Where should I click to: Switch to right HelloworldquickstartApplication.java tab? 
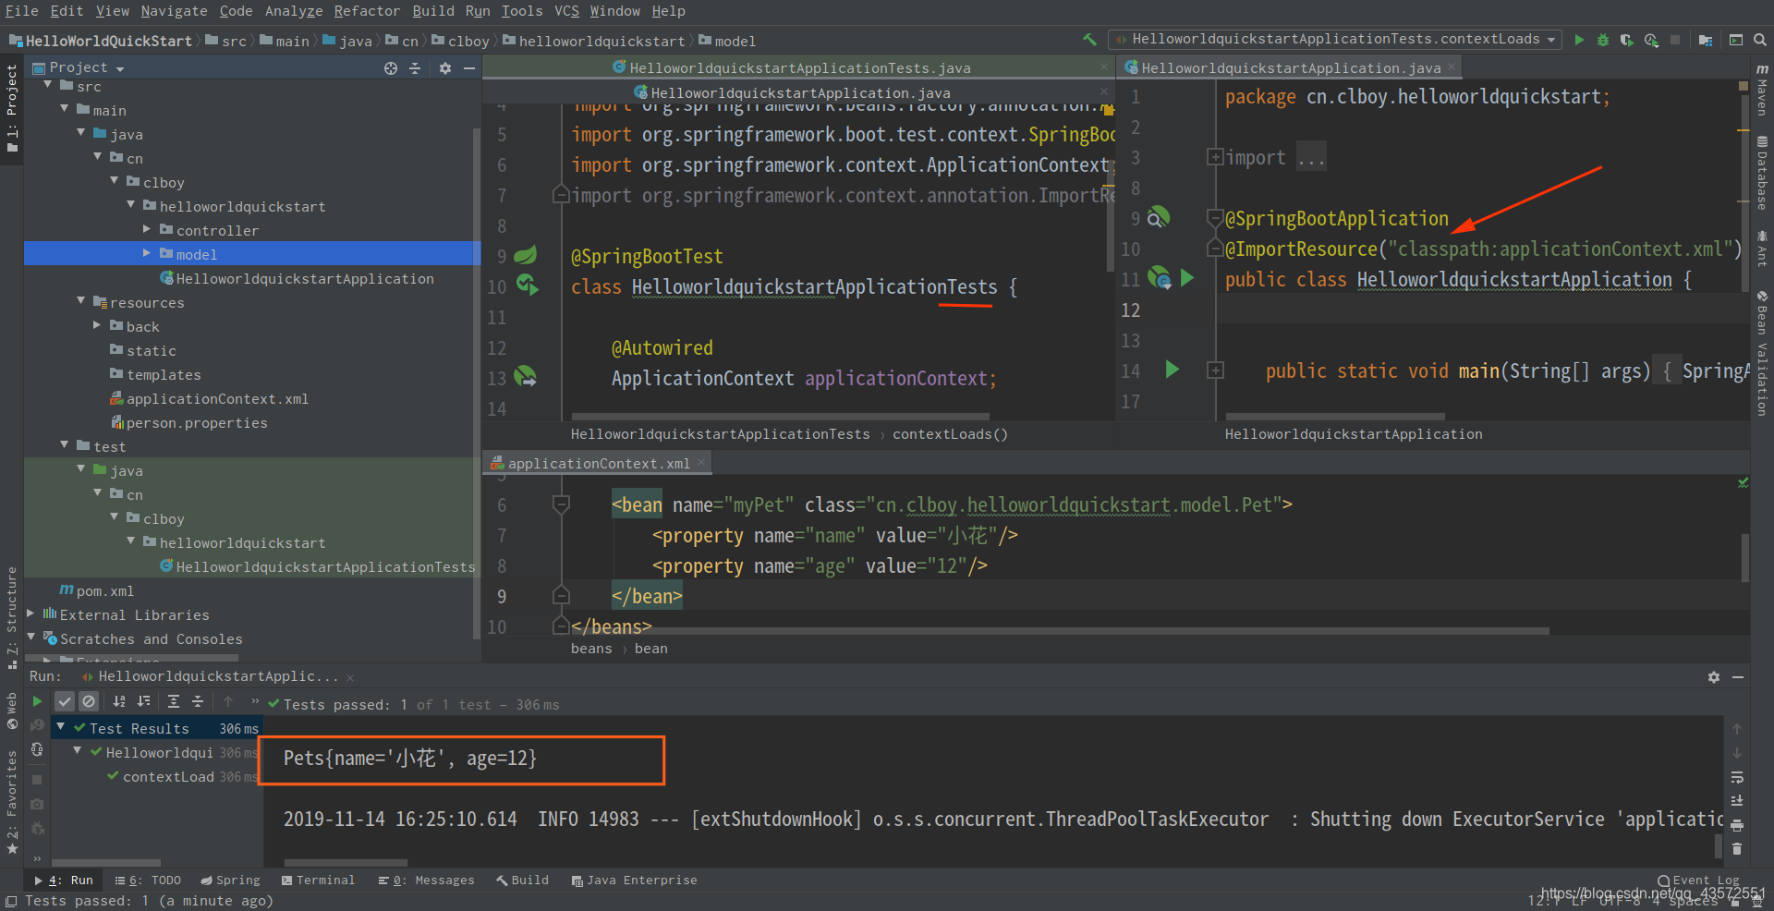[x=1288, y=68]
